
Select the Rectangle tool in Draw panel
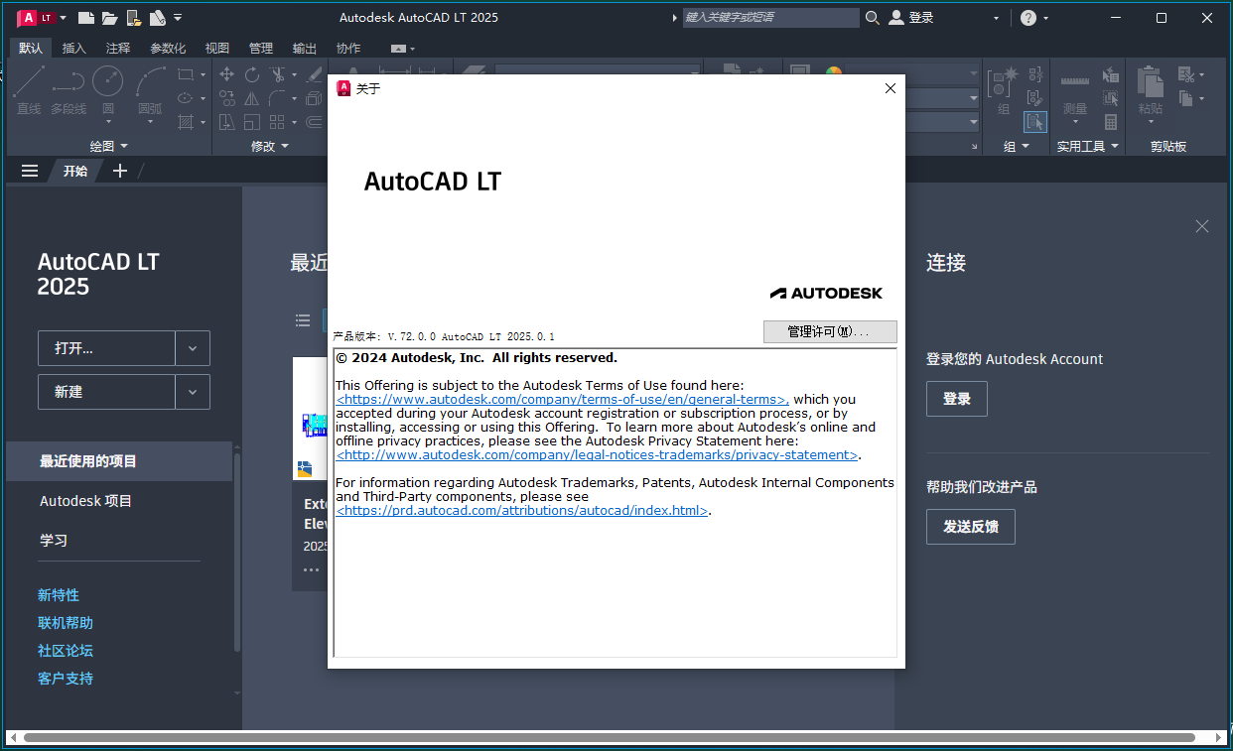click(186, 74)
